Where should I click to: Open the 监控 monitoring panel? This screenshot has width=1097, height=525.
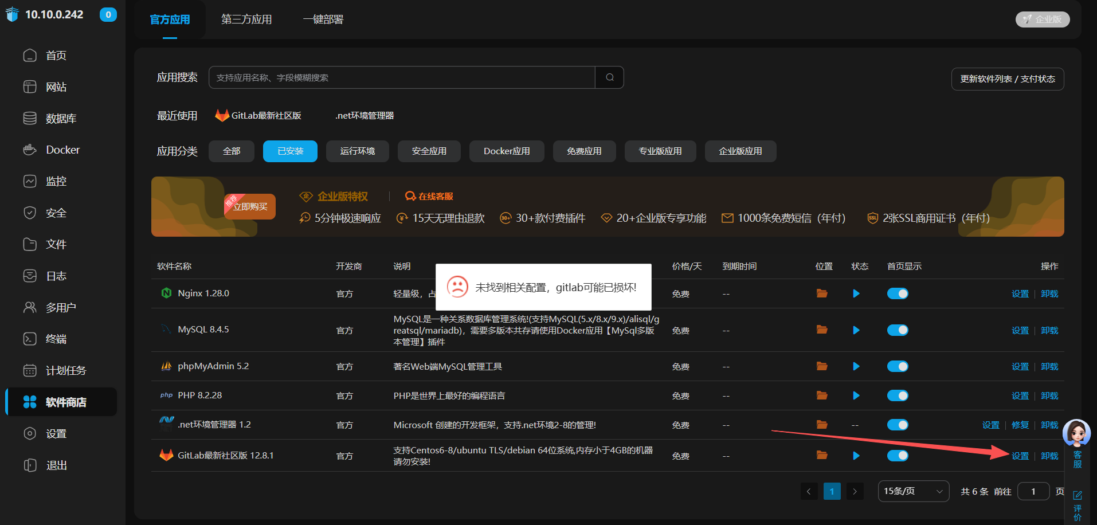[x=56, y=181]
